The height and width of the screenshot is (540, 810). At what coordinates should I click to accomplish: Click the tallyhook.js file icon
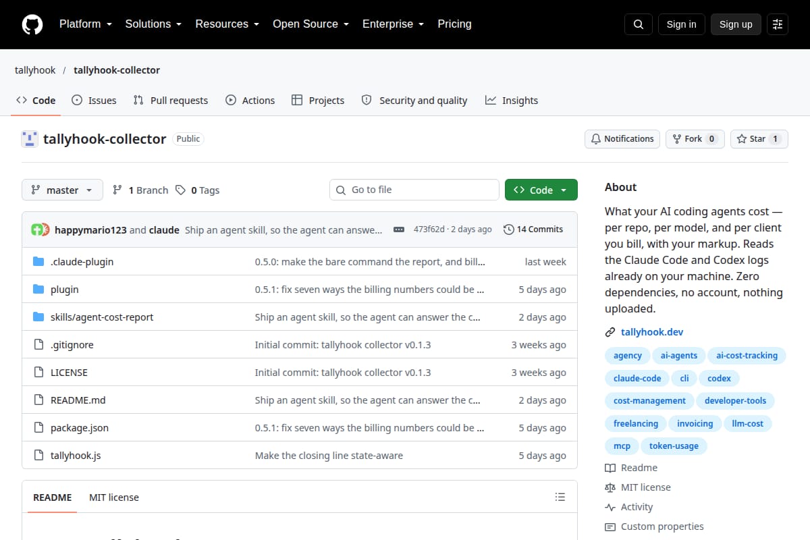click(38, 456)
